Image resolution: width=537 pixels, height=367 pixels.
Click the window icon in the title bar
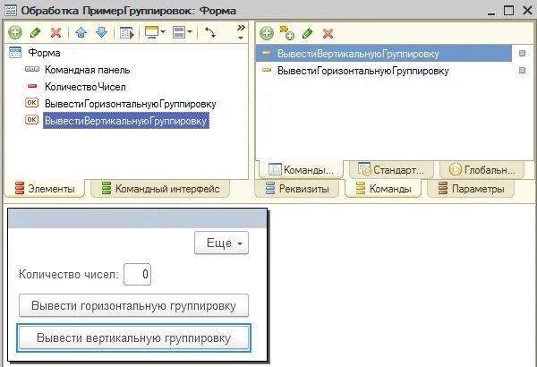pos(11,11)
